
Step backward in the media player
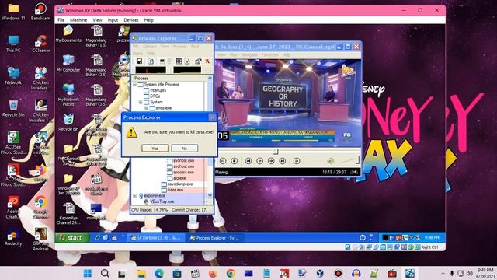point(259,161)
